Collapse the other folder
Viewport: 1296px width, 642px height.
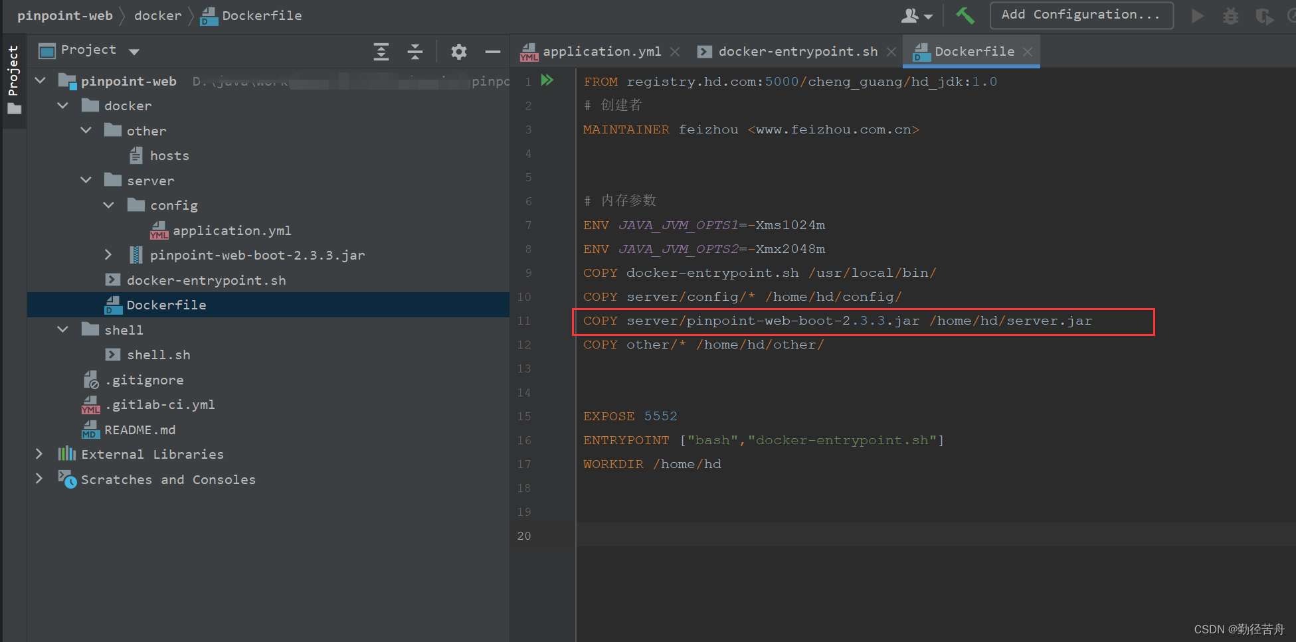pos(86,130)
